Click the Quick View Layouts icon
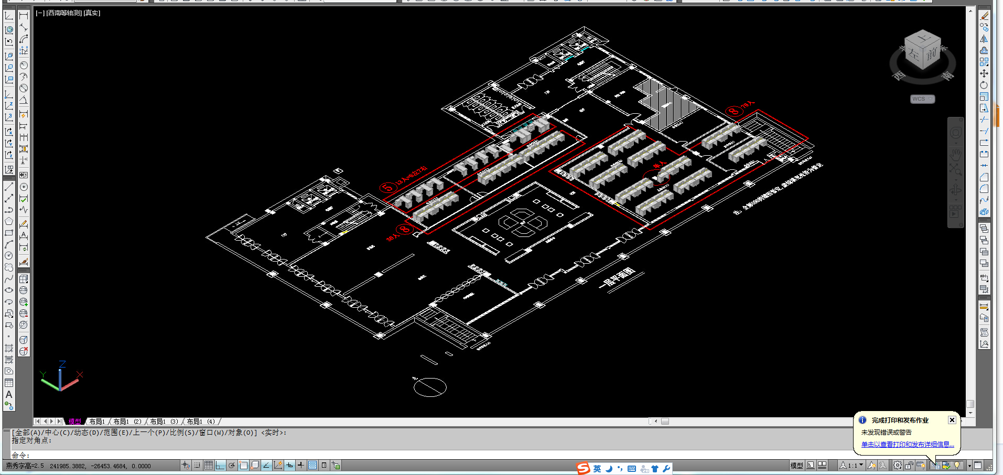Image resolution: width=1003 pixels, height=475 pixels. point(811,465)
